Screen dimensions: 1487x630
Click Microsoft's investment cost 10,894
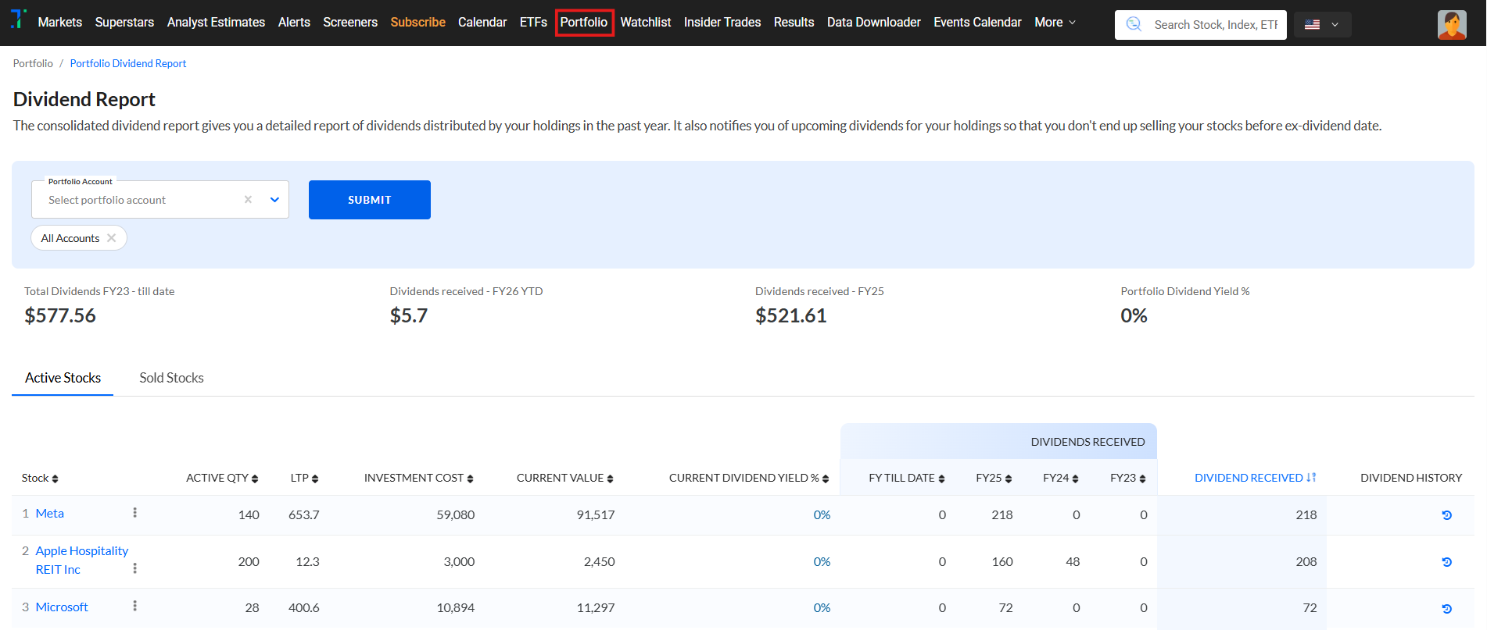point(456,608)
